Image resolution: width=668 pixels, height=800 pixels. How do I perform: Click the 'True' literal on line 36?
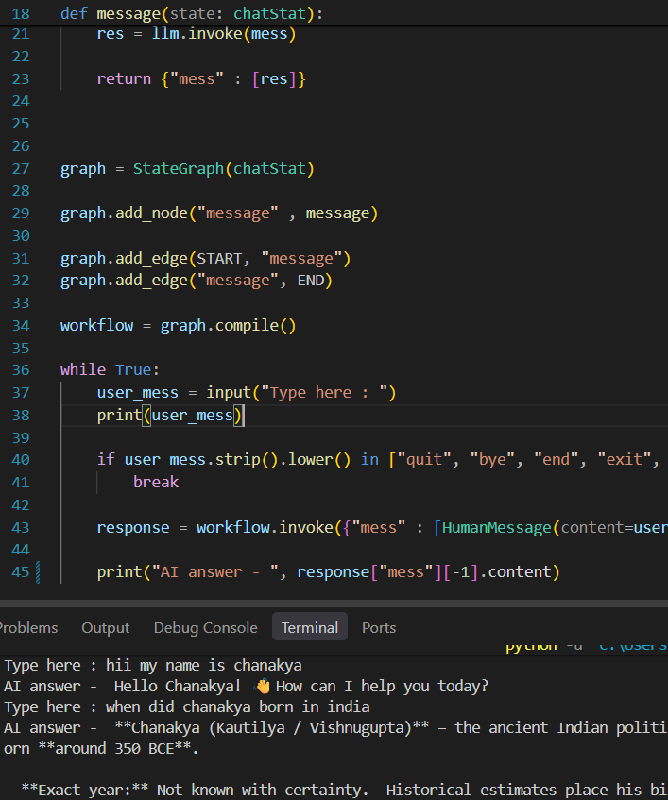click(x=133, y=370)
